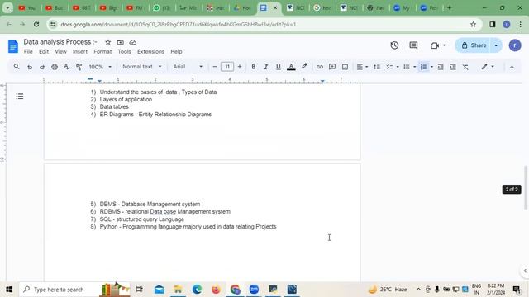
Task: Open the bulleted list options arrow
Action: coord(415,67)
